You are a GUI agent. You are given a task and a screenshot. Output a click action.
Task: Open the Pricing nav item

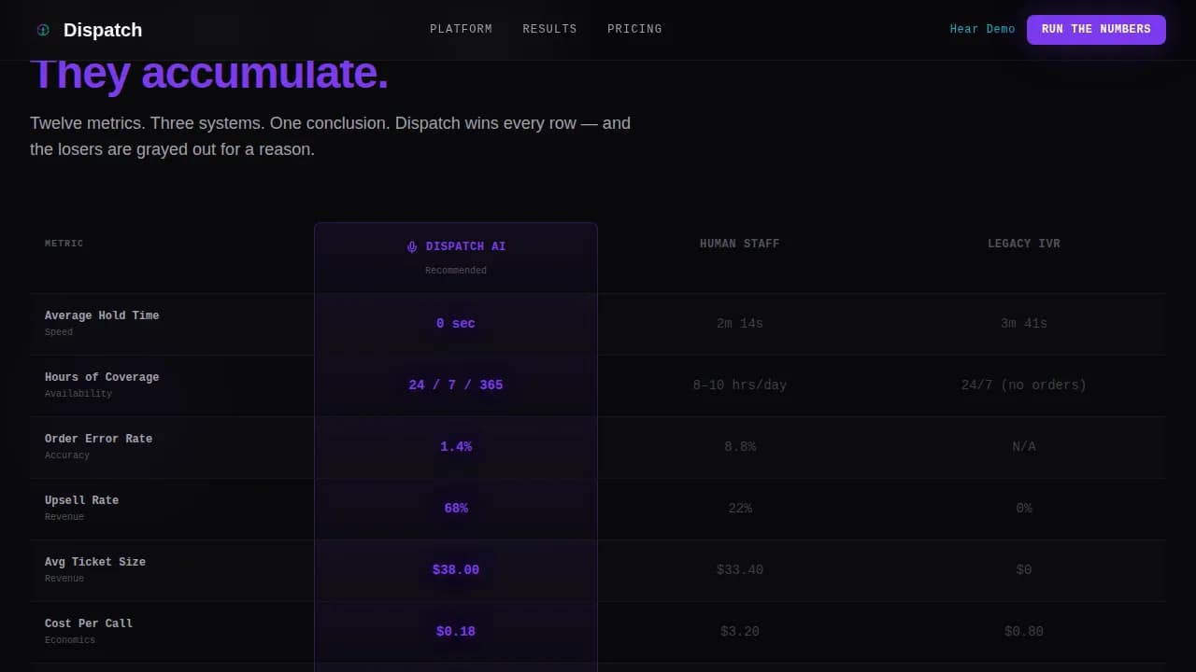click(x=634, y=29)
